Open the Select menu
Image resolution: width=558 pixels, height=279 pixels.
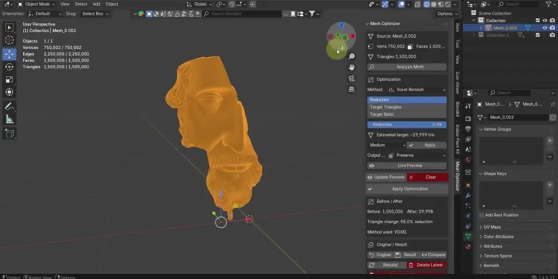[x=81, y=4]
